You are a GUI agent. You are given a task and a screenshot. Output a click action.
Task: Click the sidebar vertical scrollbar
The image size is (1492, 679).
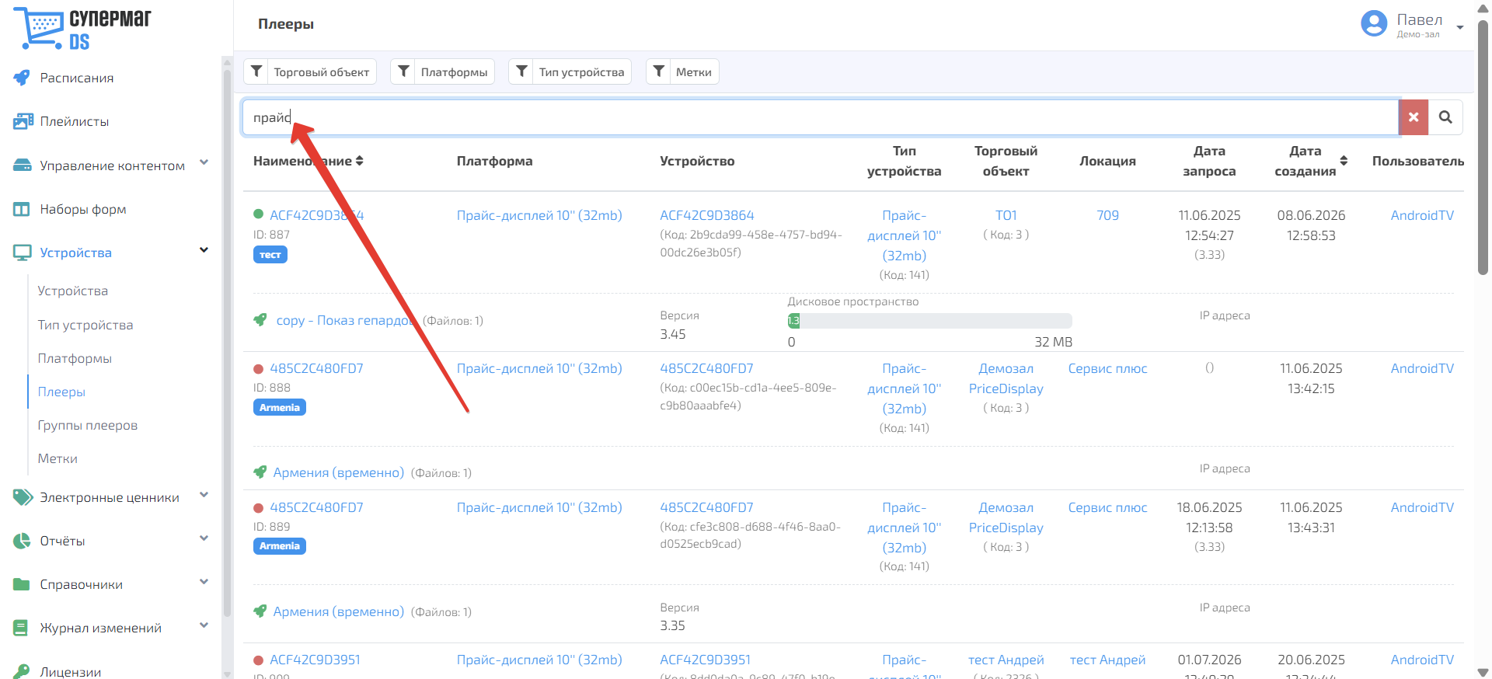click(x=227, y=342)
